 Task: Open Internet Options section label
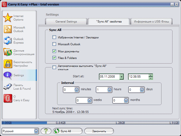18,18
